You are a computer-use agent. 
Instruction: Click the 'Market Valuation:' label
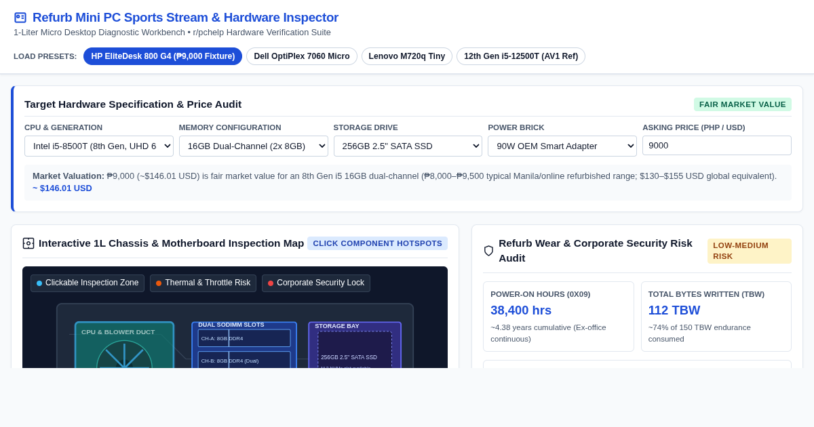[69, 176]
